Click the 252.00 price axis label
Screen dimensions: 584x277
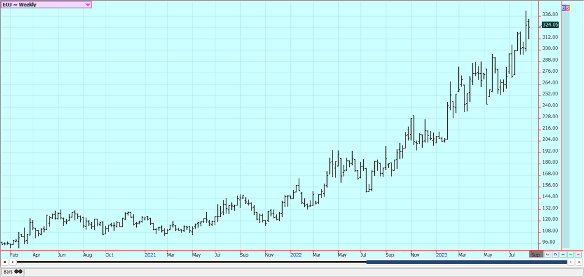pyautogui.click(x=550, y=94)
